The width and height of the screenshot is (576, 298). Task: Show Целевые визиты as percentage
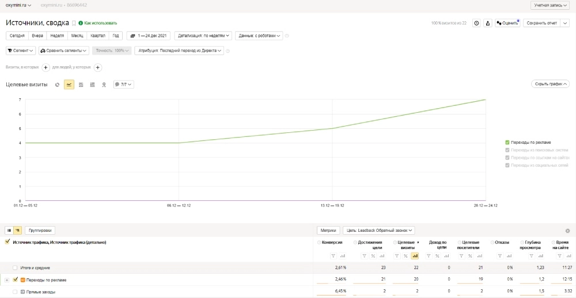click(x=406, y=256)
